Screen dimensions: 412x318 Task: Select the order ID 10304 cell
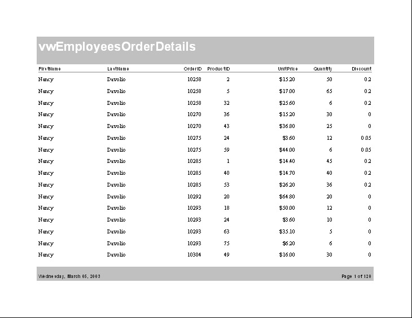pos(194,255)
